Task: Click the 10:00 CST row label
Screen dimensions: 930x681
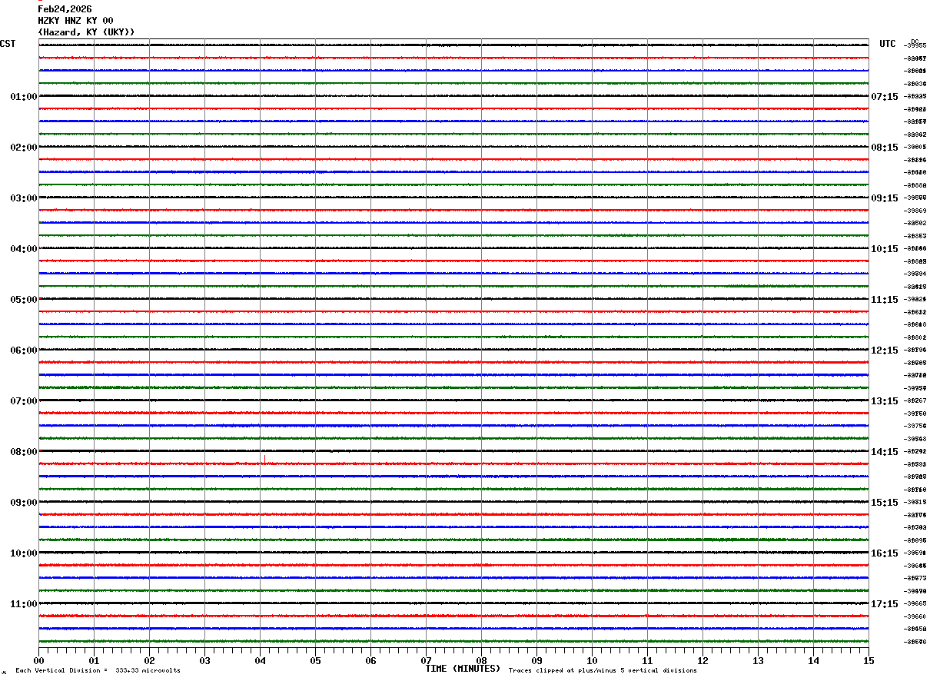Action: (24, 553)
